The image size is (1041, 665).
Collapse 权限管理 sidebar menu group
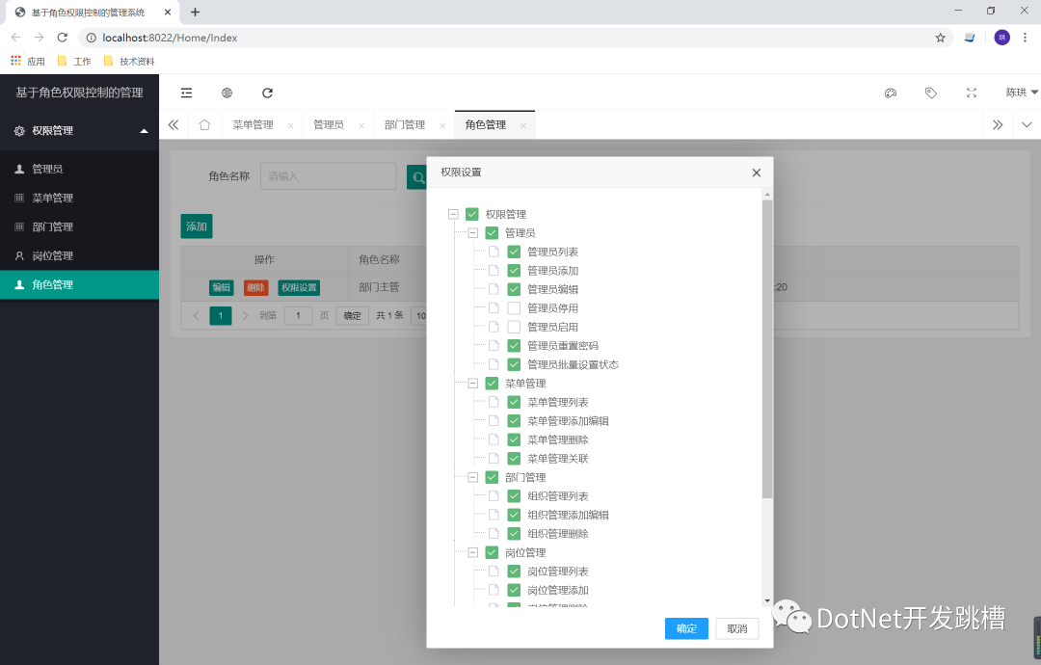[x=80, y=131]
